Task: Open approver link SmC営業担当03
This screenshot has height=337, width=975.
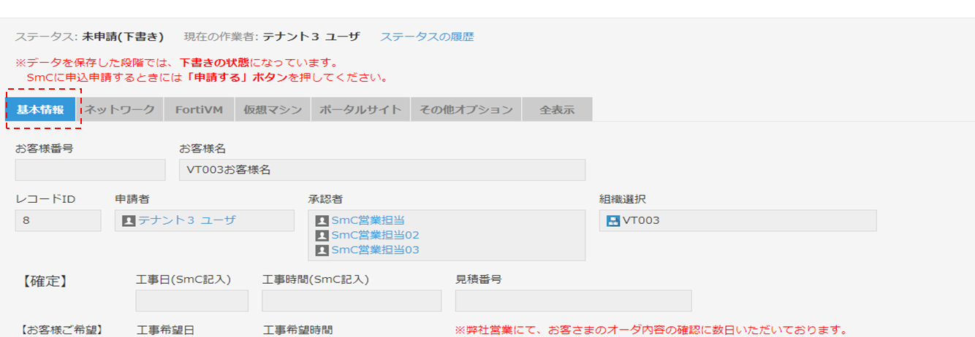Action: click(375, 250)
